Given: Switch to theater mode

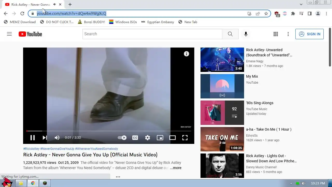Looking at the screenshot, I should pyautogui.click(x=172, y=138).
